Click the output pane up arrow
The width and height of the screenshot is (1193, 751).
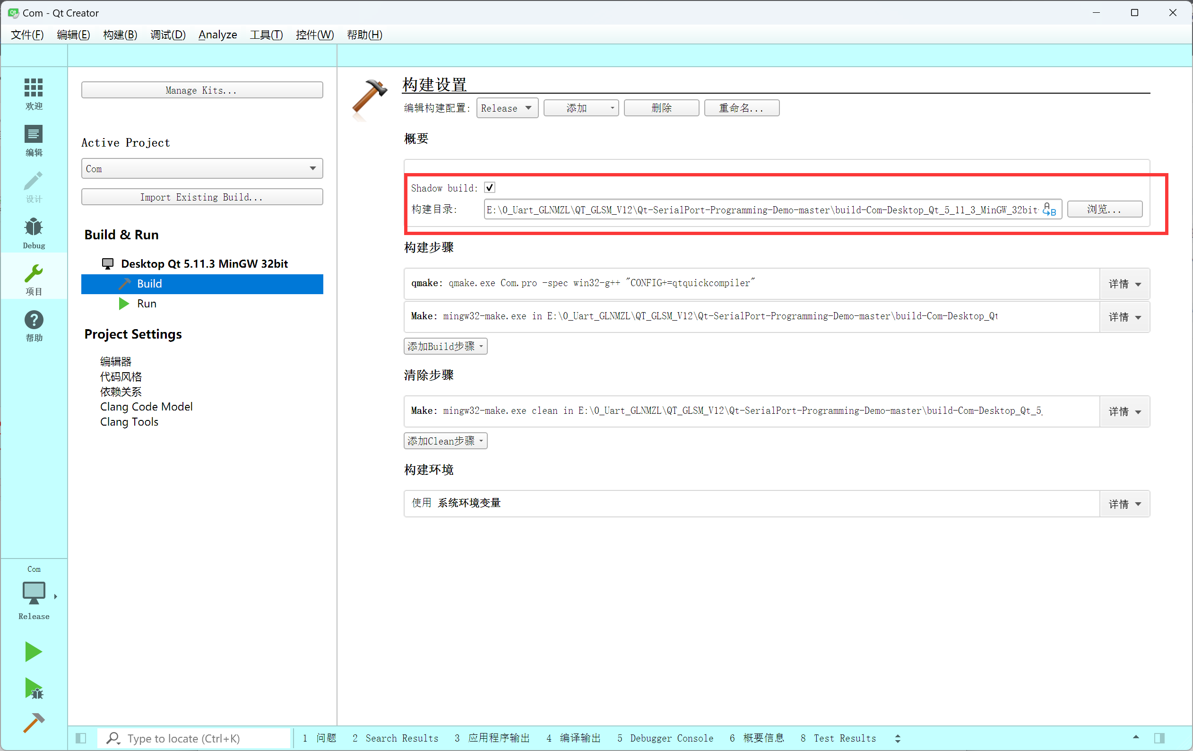coord(1136,737)
